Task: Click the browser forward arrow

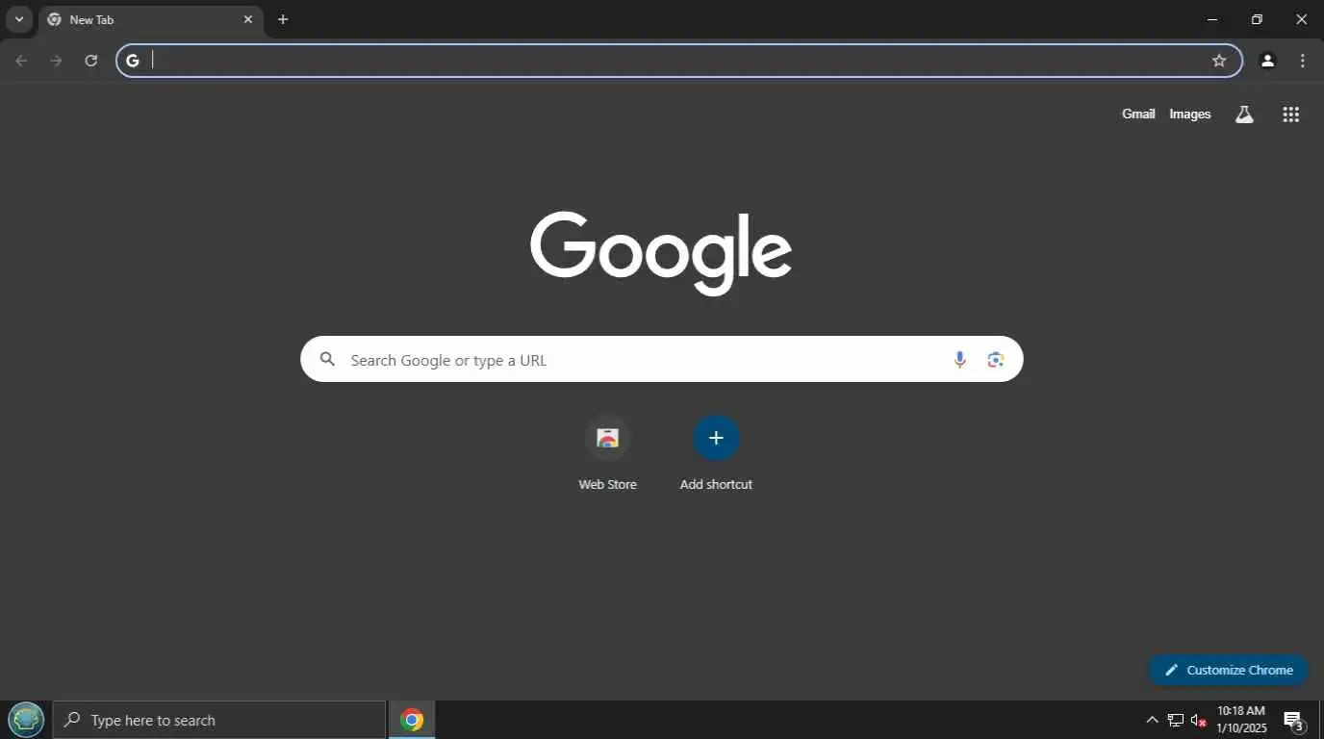Action: pos(56,61)
